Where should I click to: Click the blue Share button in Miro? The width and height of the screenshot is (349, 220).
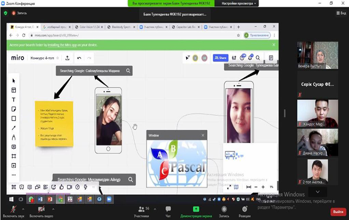pos(220,58)
